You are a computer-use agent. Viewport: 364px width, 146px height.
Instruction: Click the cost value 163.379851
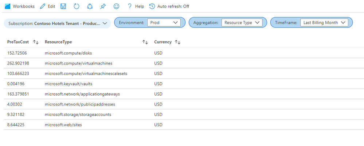pos(18,94)
